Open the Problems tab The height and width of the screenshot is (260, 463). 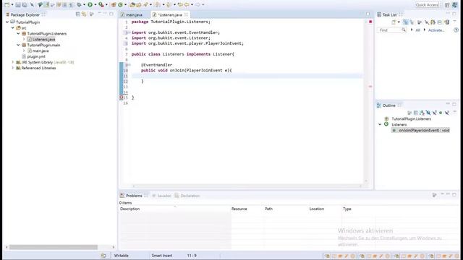coord(134,196)
